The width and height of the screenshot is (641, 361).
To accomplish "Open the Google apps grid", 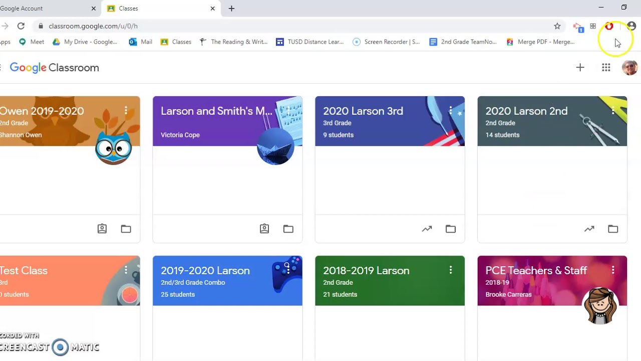I will pos(606,67).
